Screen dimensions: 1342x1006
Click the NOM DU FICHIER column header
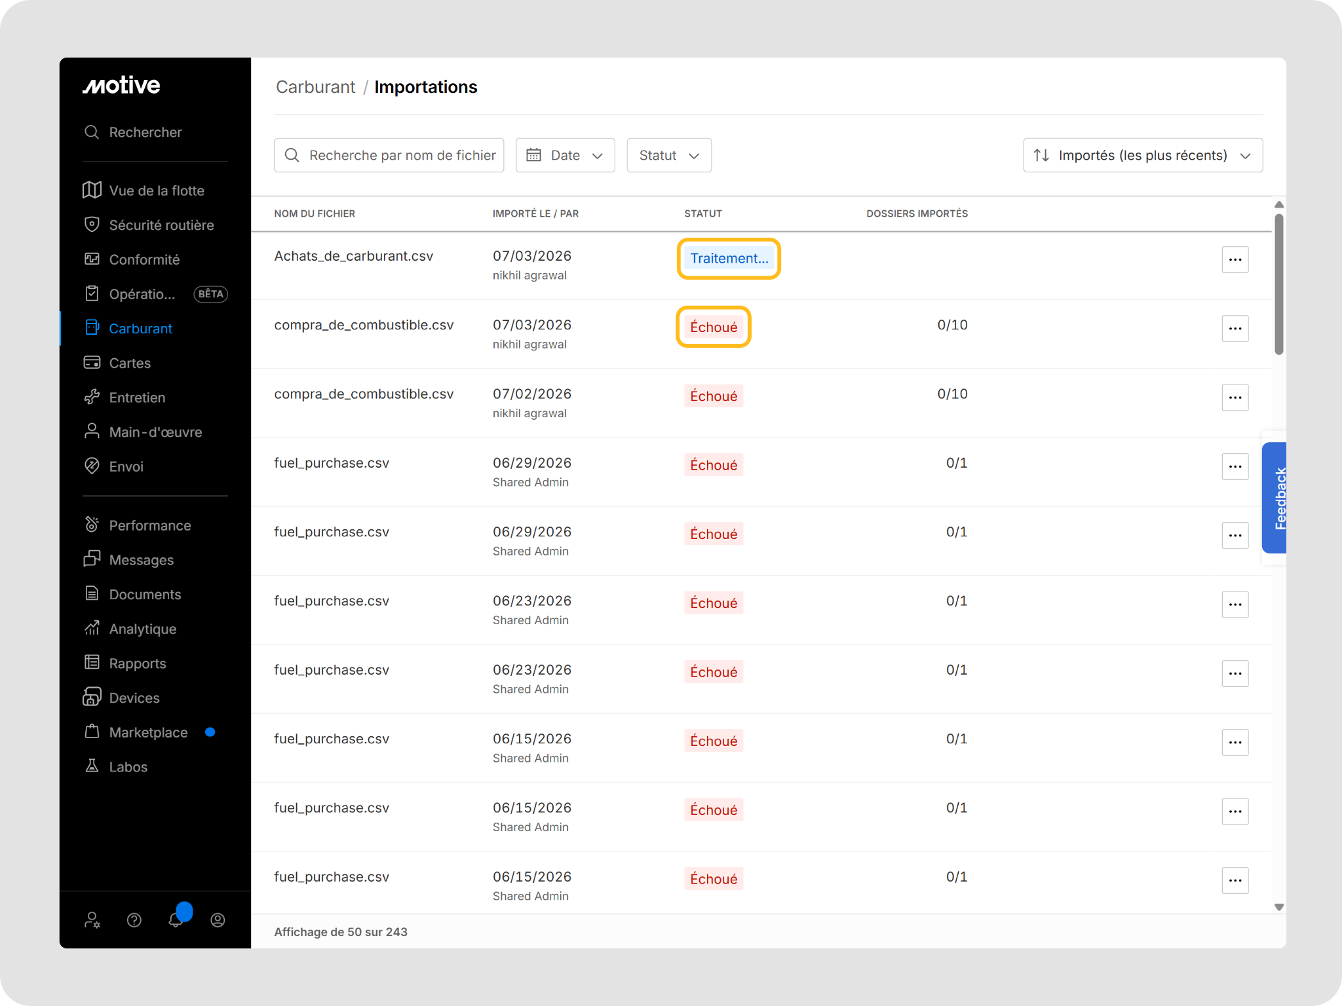pyautogui.click(x=315, y=214)
